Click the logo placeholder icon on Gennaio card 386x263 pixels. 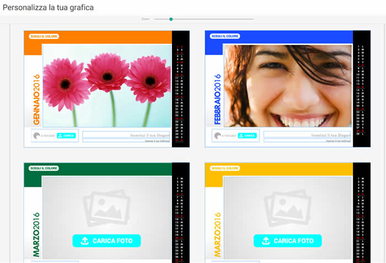click(37, 135)
